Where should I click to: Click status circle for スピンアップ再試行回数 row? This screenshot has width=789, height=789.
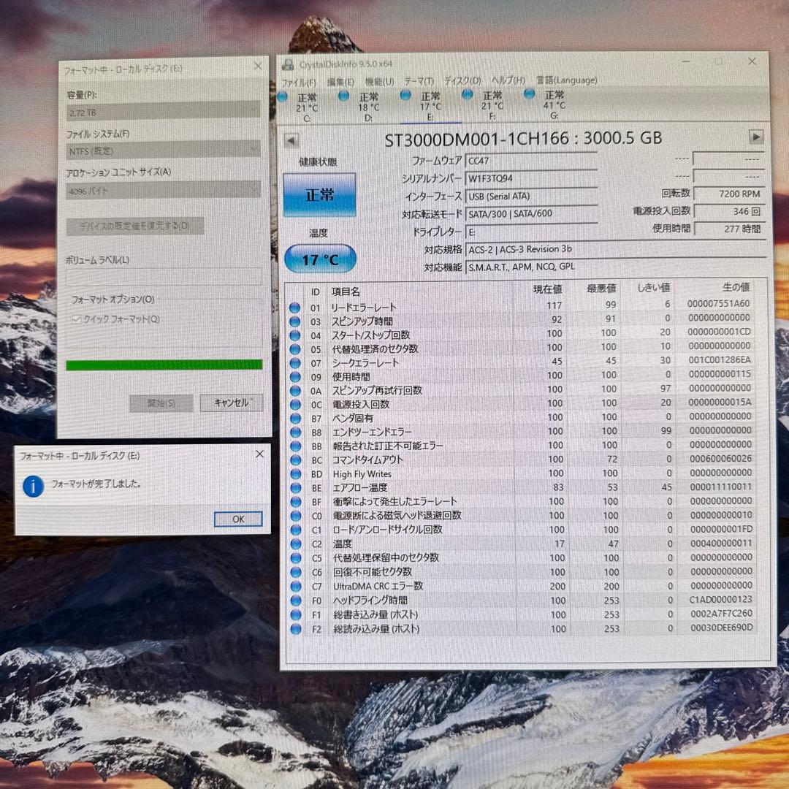[x=295, y=391]
